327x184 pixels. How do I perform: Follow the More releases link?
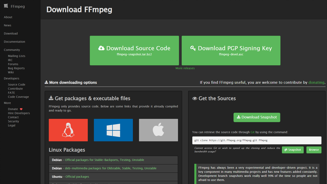click(x=185, y=68)
